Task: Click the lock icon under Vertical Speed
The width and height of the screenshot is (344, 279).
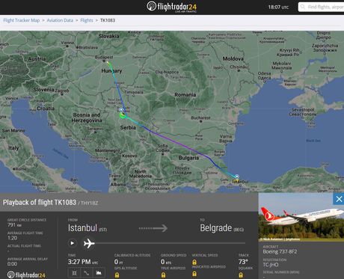Action: click(194, 262)
